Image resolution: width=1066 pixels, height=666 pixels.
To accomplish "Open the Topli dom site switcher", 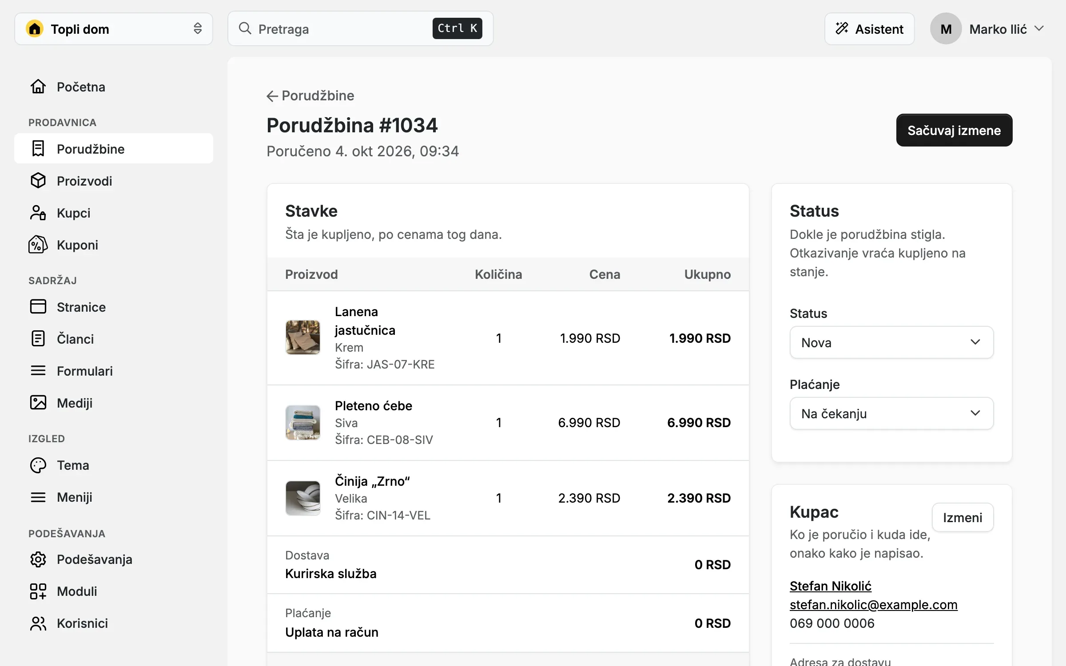I will click(114, 29).
